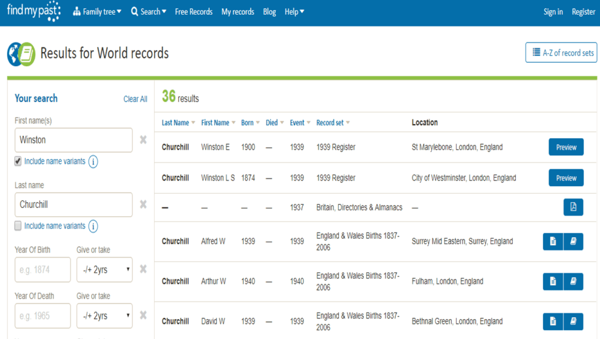Select 'St Marylebone, London, England' location text
Screen dimensions: 600x339
[x=457, y=147]
